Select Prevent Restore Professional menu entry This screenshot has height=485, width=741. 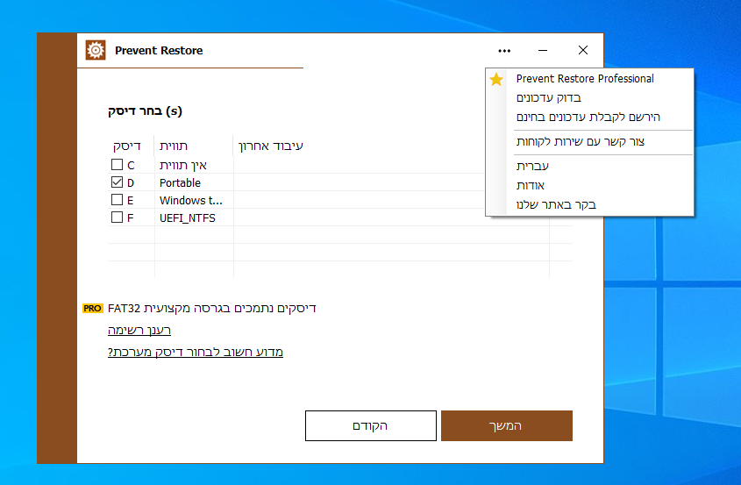590,79
